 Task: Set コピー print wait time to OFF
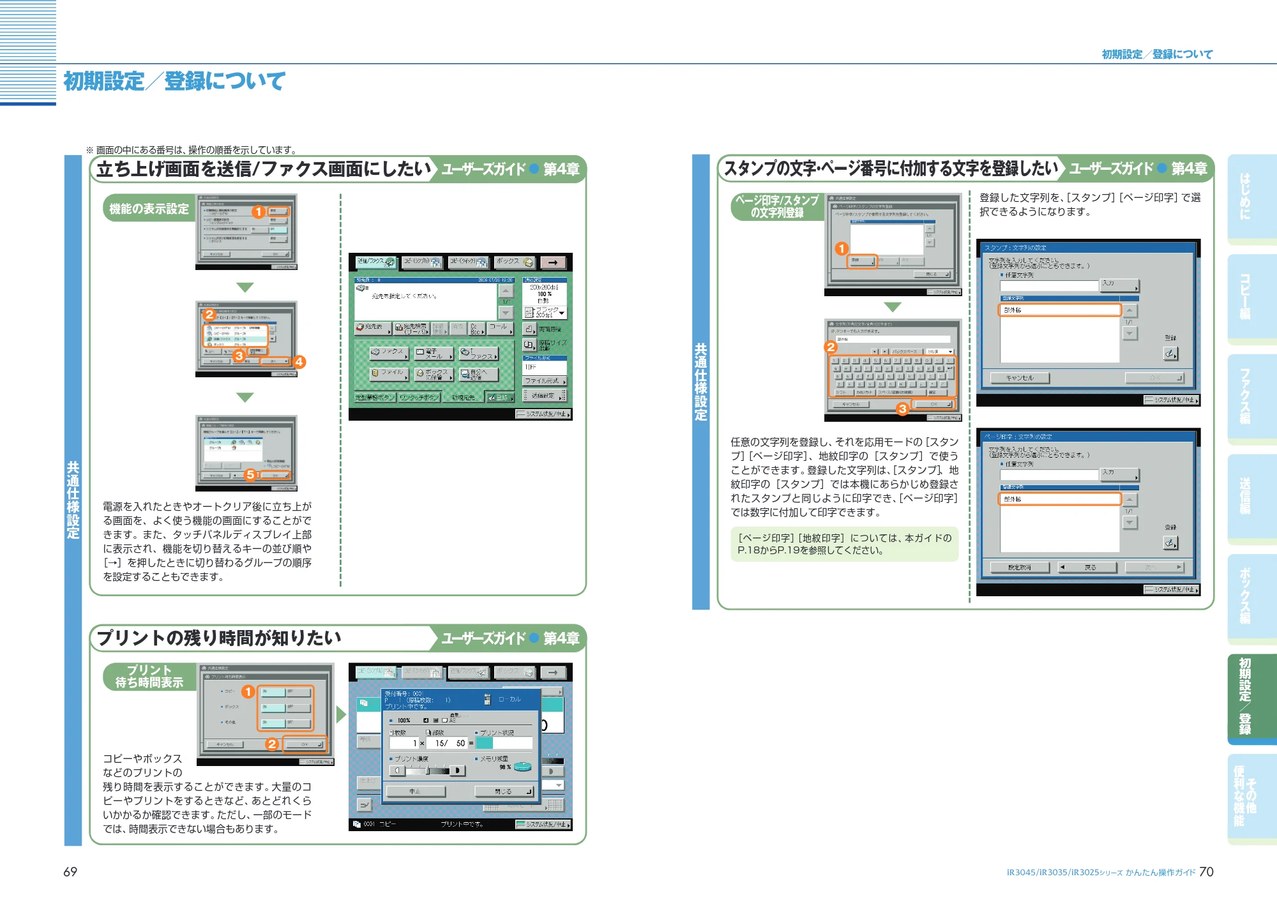298,692
